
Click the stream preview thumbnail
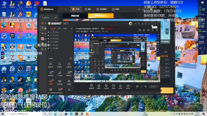(117, 58)
